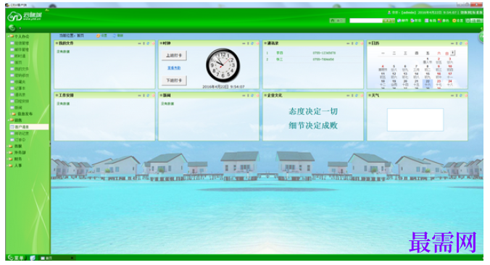Select the first contact row in the 通讯录 panel
The height and width of the screenshot is (265, 490).
(x=312, y=53)
